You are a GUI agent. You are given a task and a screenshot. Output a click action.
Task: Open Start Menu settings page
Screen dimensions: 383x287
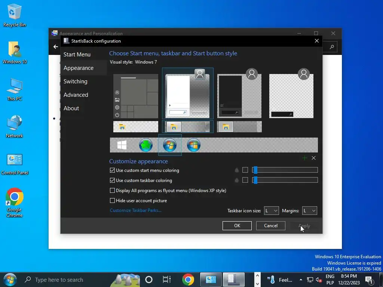77,55
